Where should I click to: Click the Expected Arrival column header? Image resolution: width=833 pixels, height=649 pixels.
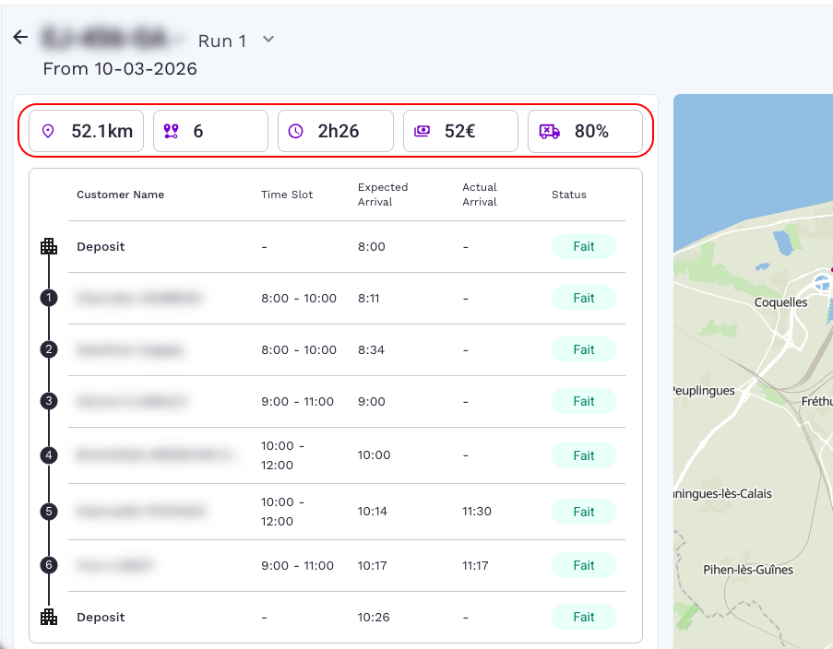tap(382, 195)
